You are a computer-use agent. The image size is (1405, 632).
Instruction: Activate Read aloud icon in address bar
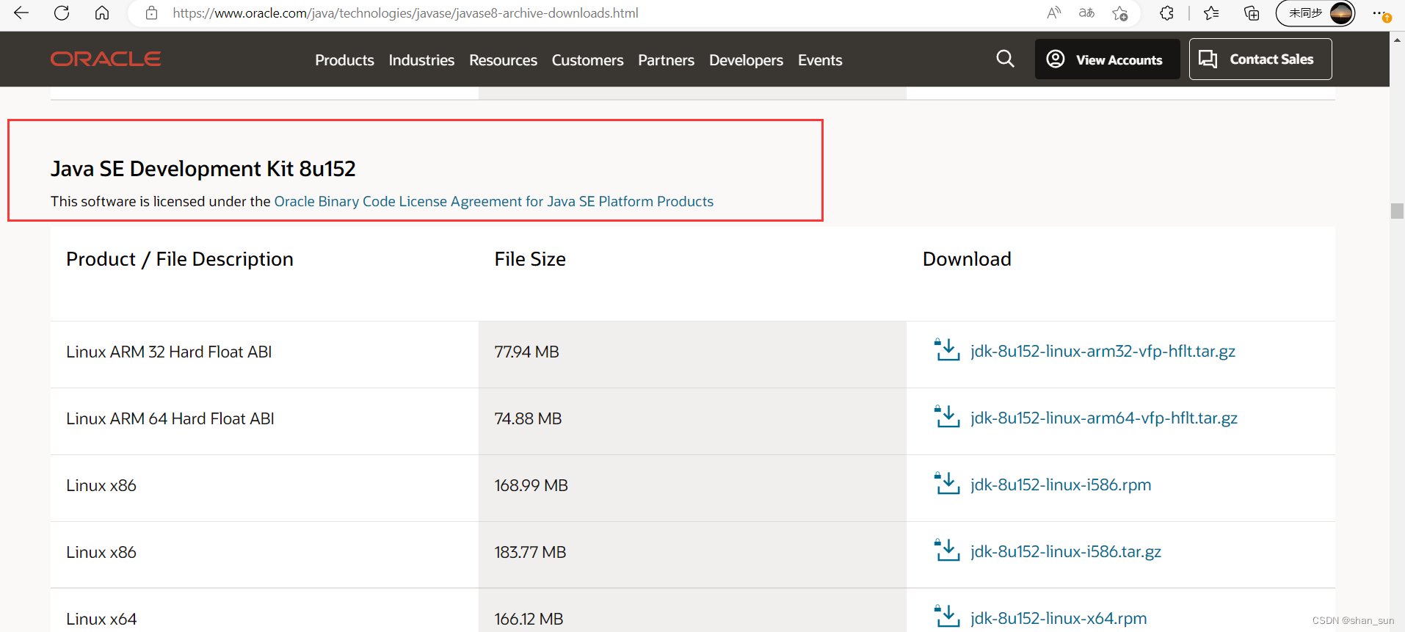1053,13
